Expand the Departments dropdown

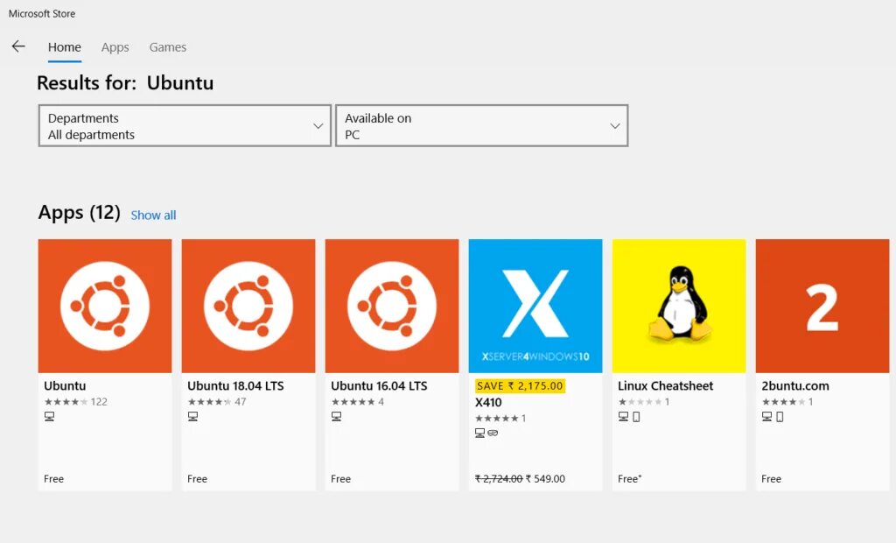[x=185, y=126]
